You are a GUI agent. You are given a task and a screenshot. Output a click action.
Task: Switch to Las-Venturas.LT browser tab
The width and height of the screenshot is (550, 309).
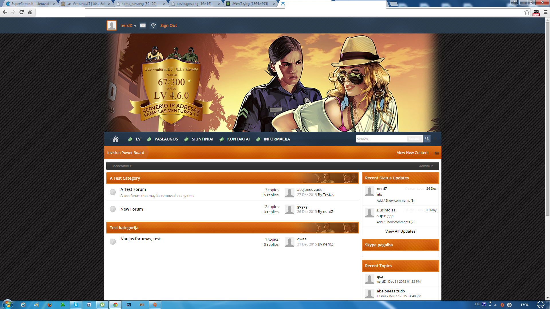pyautogui.click(x=86, y=4)
